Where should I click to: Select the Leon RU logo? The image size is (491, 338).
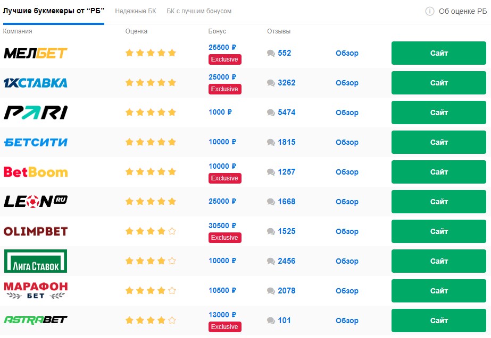pos(36,202)
